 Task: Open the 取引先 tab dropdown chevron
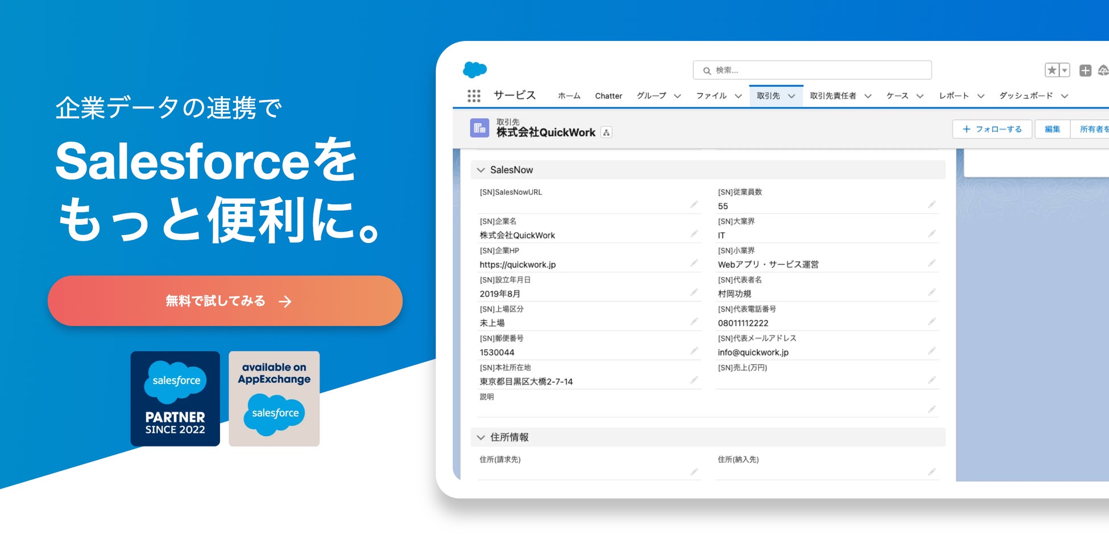pyautogui.click(x=791, y=97)
